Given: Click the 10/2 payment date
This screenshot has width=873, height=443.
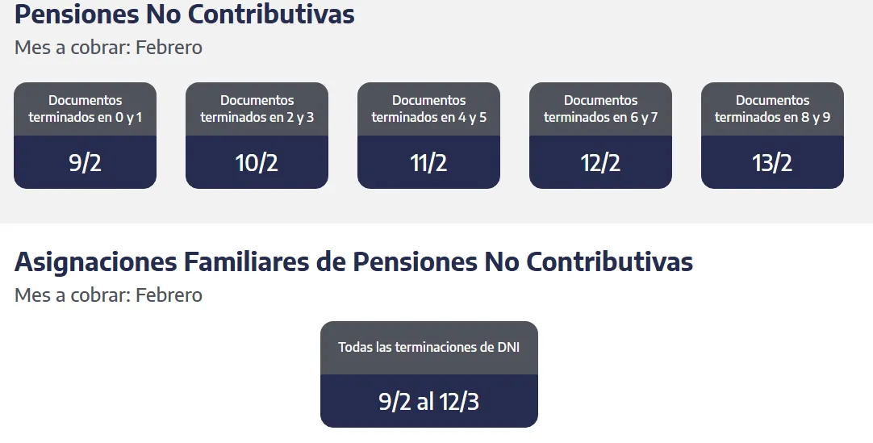Looking at the screenshot, I should [x=257, y=163].
